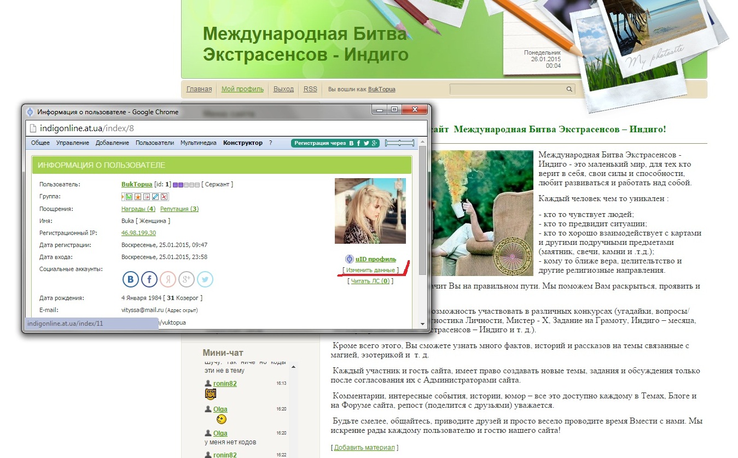This screenshot has height=458, width=738.
Task: Click Olga name above 'у меня нет кодов'
Action: tap(220, 433)
